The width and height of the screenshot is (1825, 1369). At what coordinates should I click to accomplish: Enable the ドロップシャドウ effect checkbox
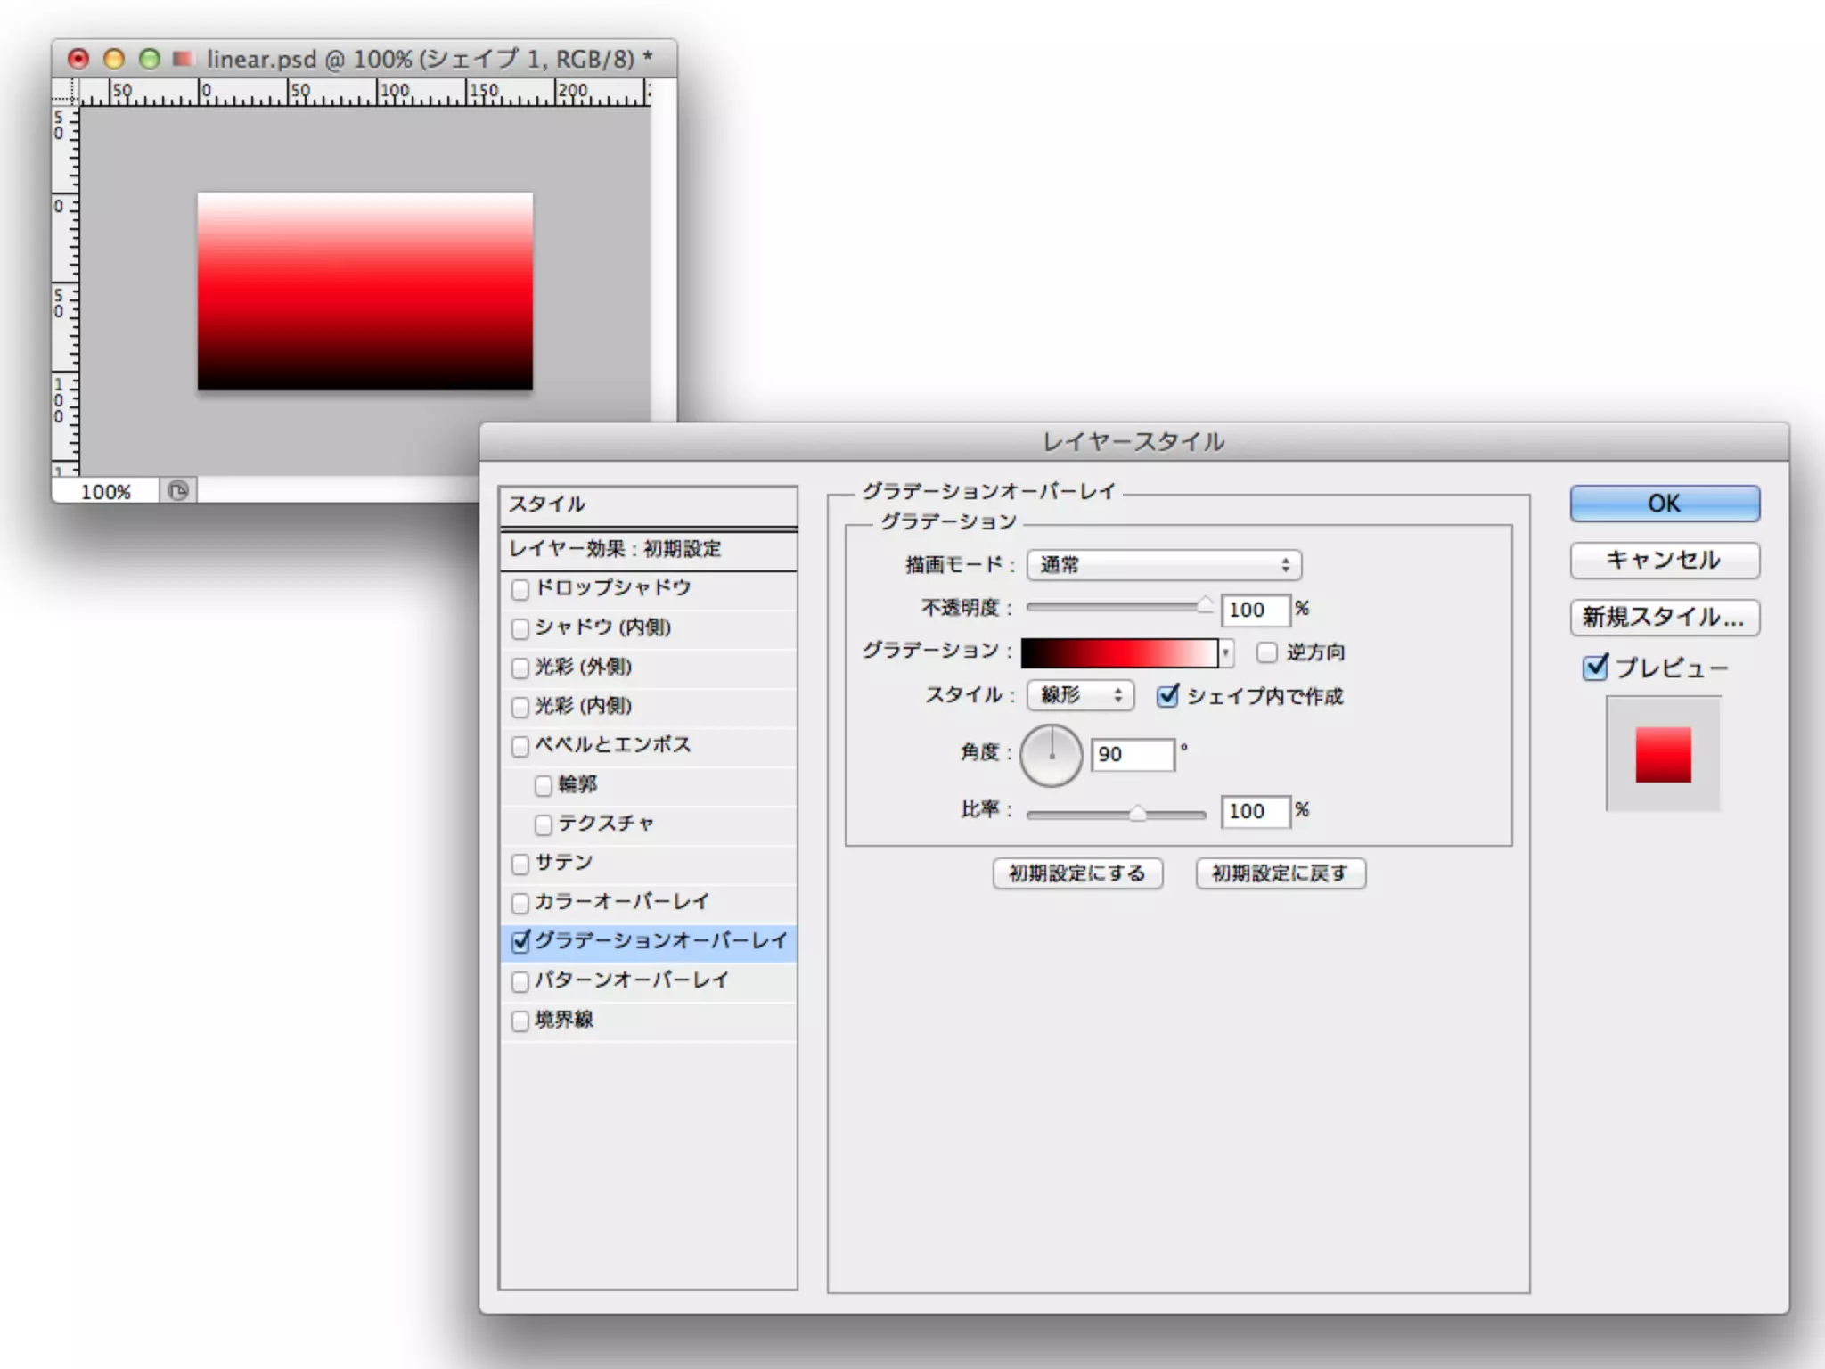[520, 589]
